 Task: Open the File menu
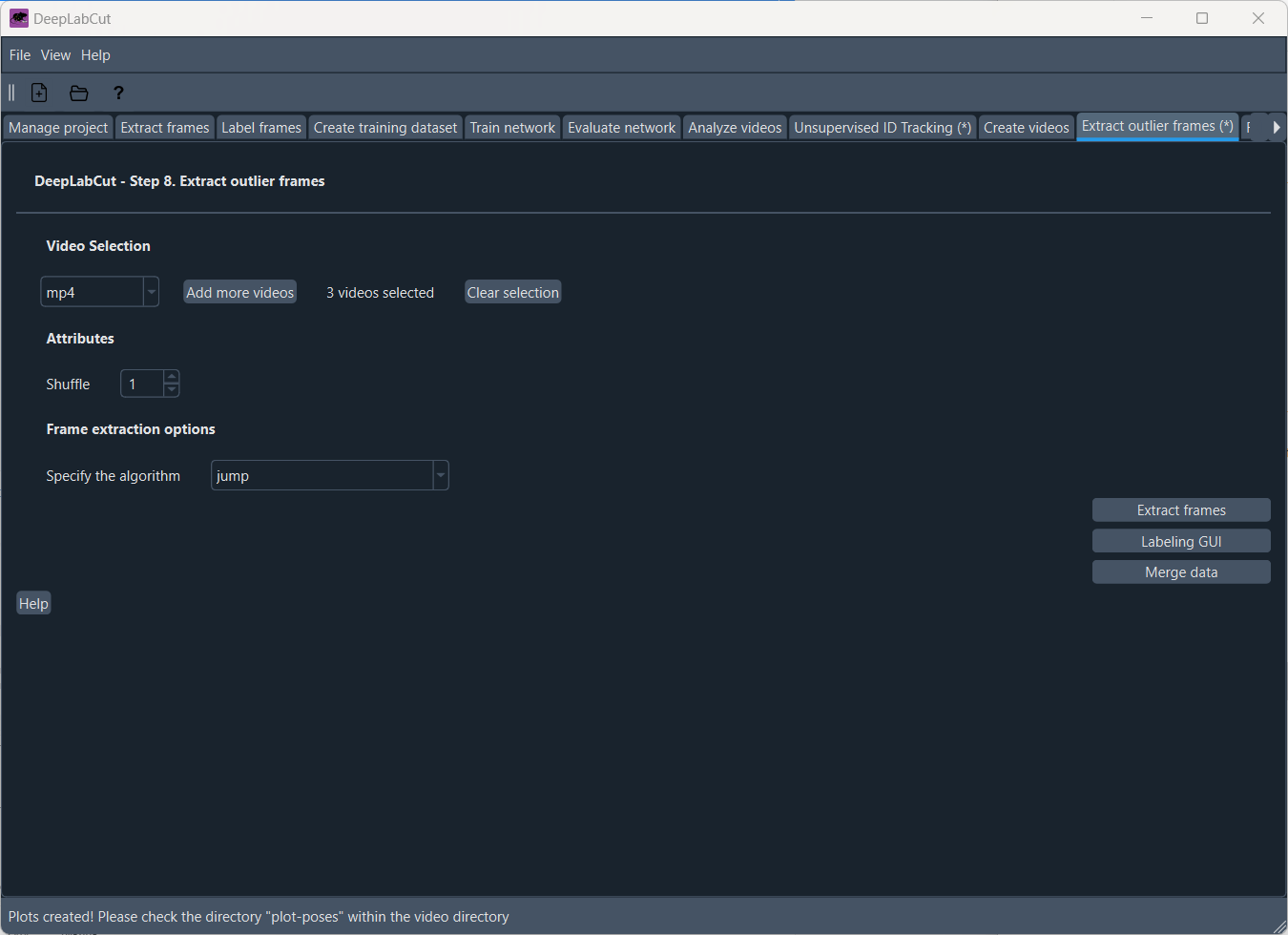click(x=20, y=55)
